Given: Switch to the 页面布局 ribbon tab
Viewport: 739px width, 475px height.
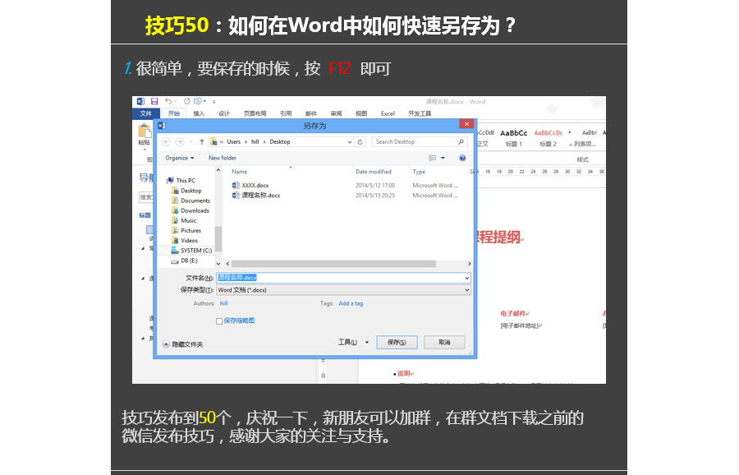Looking at the screenshot, I should (255, 113).
